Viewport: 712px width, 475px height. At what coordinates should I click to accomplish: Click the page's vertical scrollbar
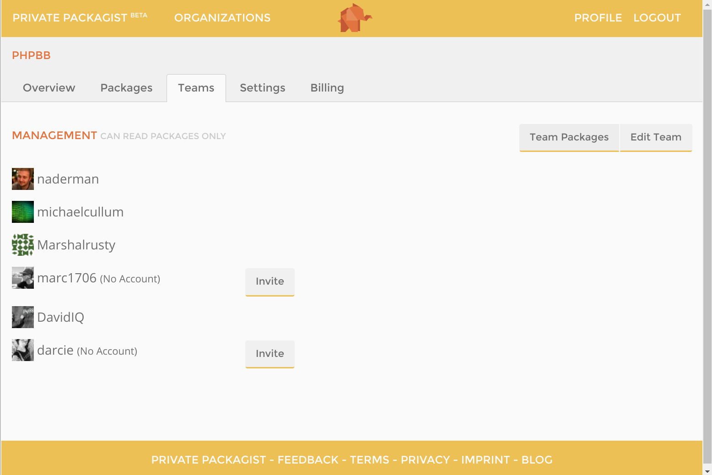(707, 236)
